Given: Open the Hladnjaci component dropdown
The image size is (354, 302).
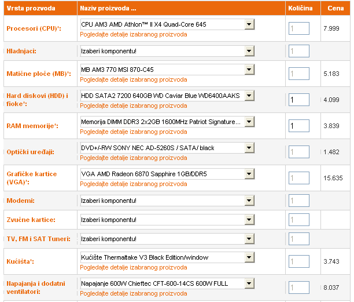Looking at the screenshot, I should tap(167, 51).
